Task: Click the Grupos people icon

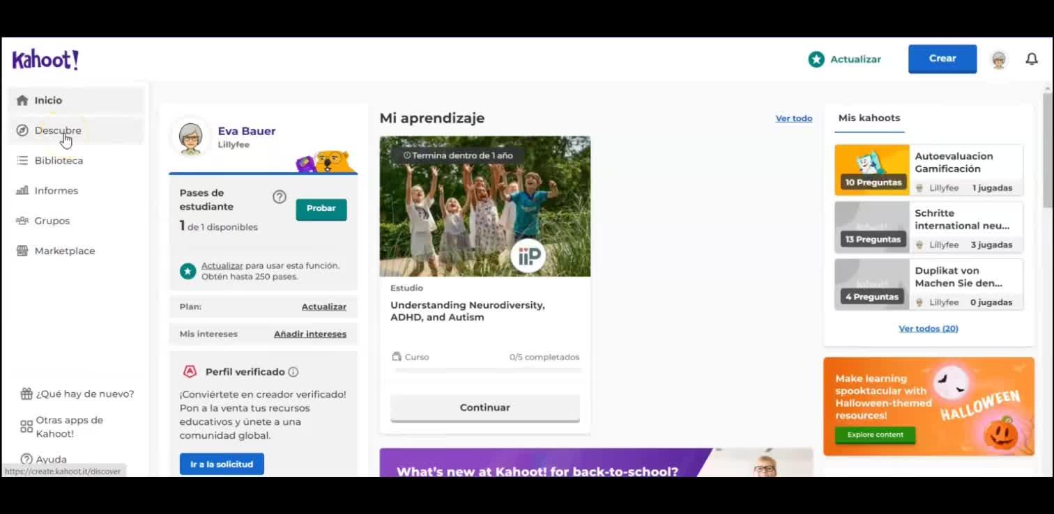Action: coord(22,221)
